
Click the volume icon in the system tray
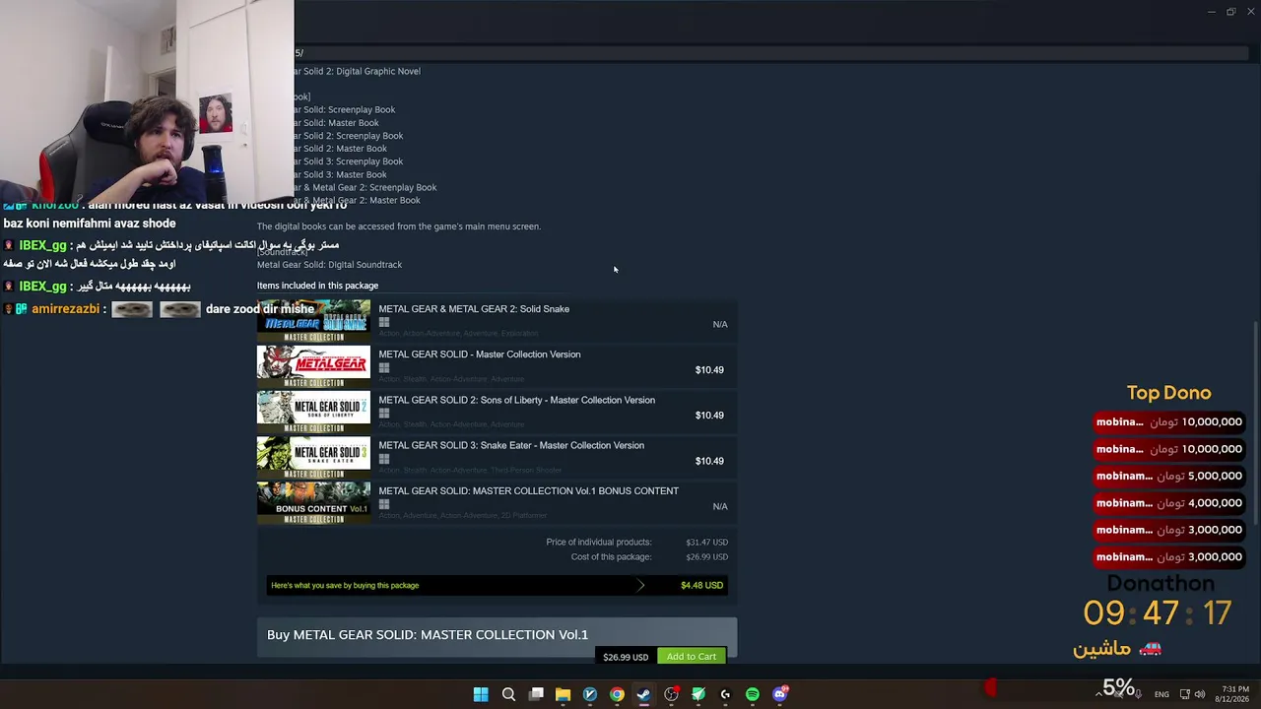tap(1200, 694)
